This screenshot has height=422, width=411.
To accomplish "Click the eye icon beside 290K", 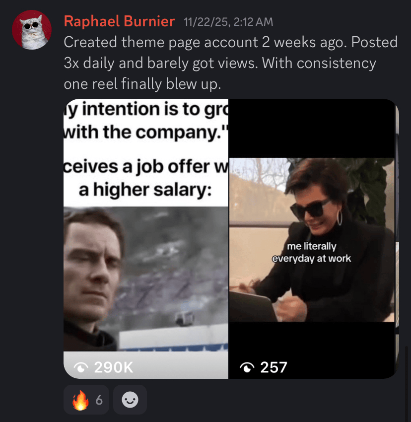I will pos(81,367).
